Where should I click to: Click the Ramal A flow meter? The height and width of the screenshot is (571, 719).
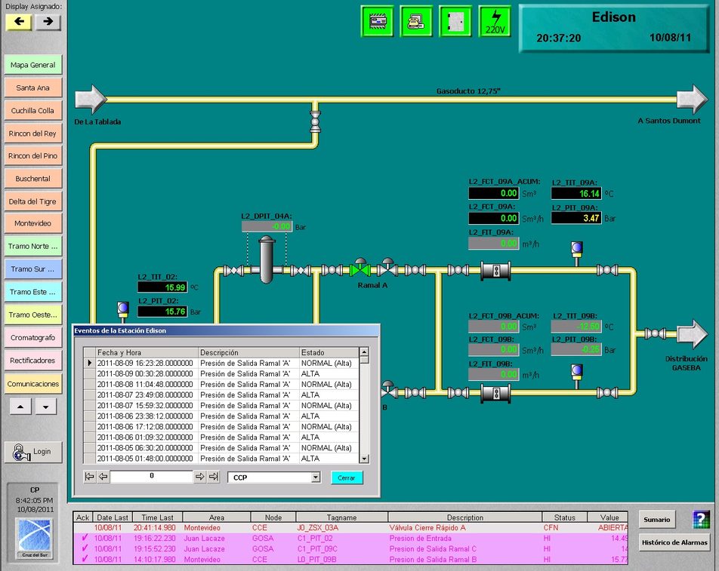(x=495, y=271)
